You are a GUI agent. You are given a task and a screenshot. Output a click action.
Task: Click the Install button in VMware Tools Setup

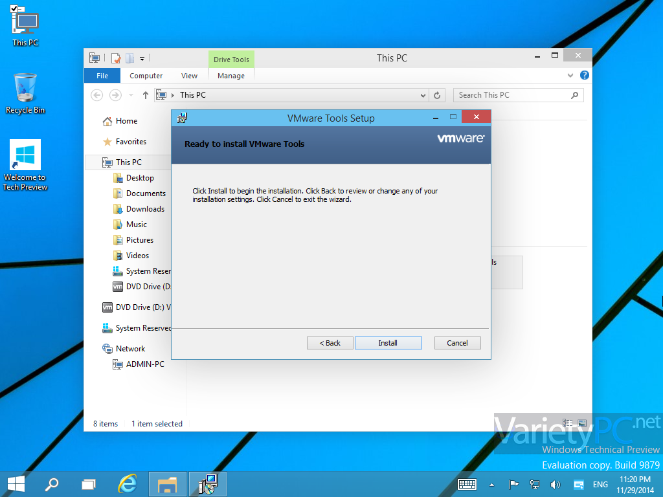tap(388, 343)
